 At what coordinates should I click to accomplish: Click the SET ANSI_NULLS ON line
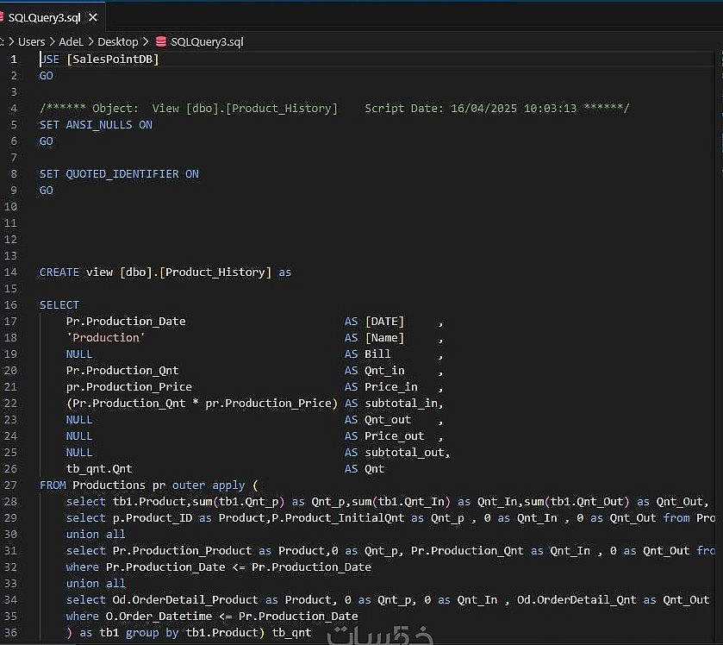[x=96, y=124]
